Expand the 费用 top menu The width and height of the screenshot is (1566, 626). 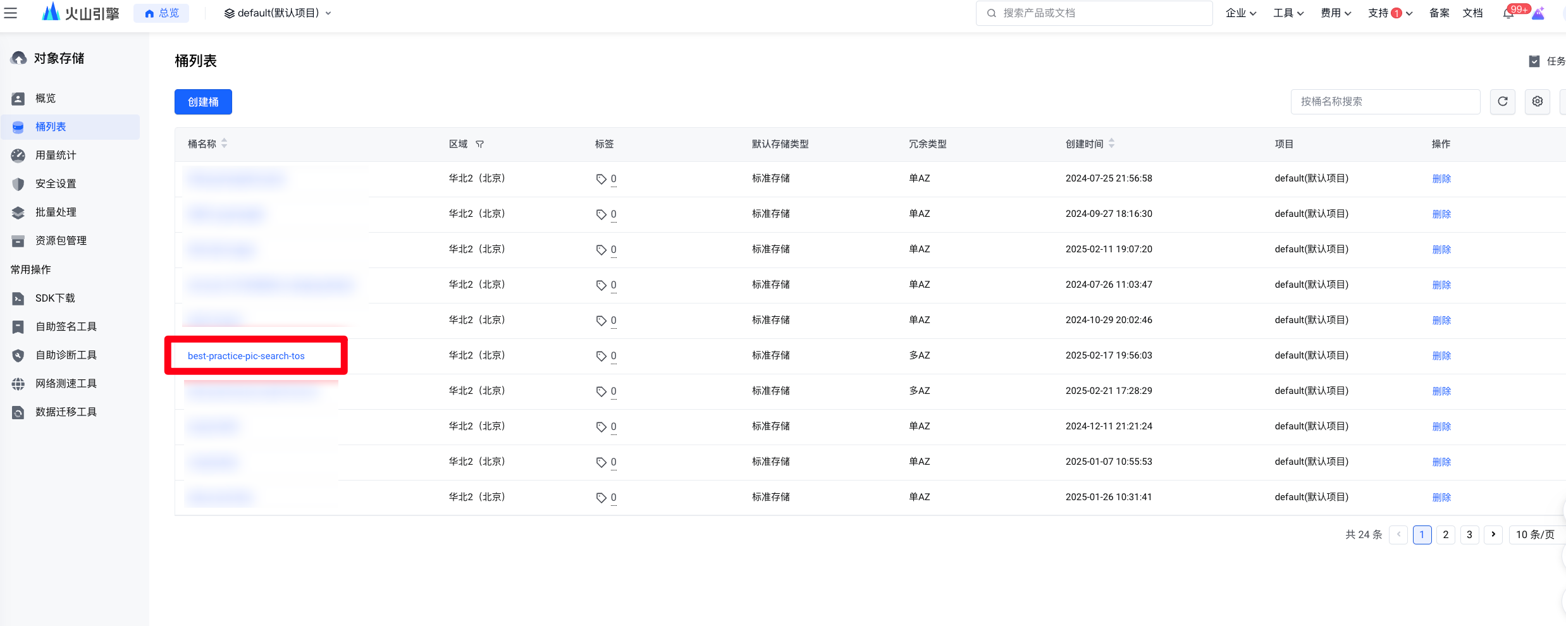(x=1336, y=13)
